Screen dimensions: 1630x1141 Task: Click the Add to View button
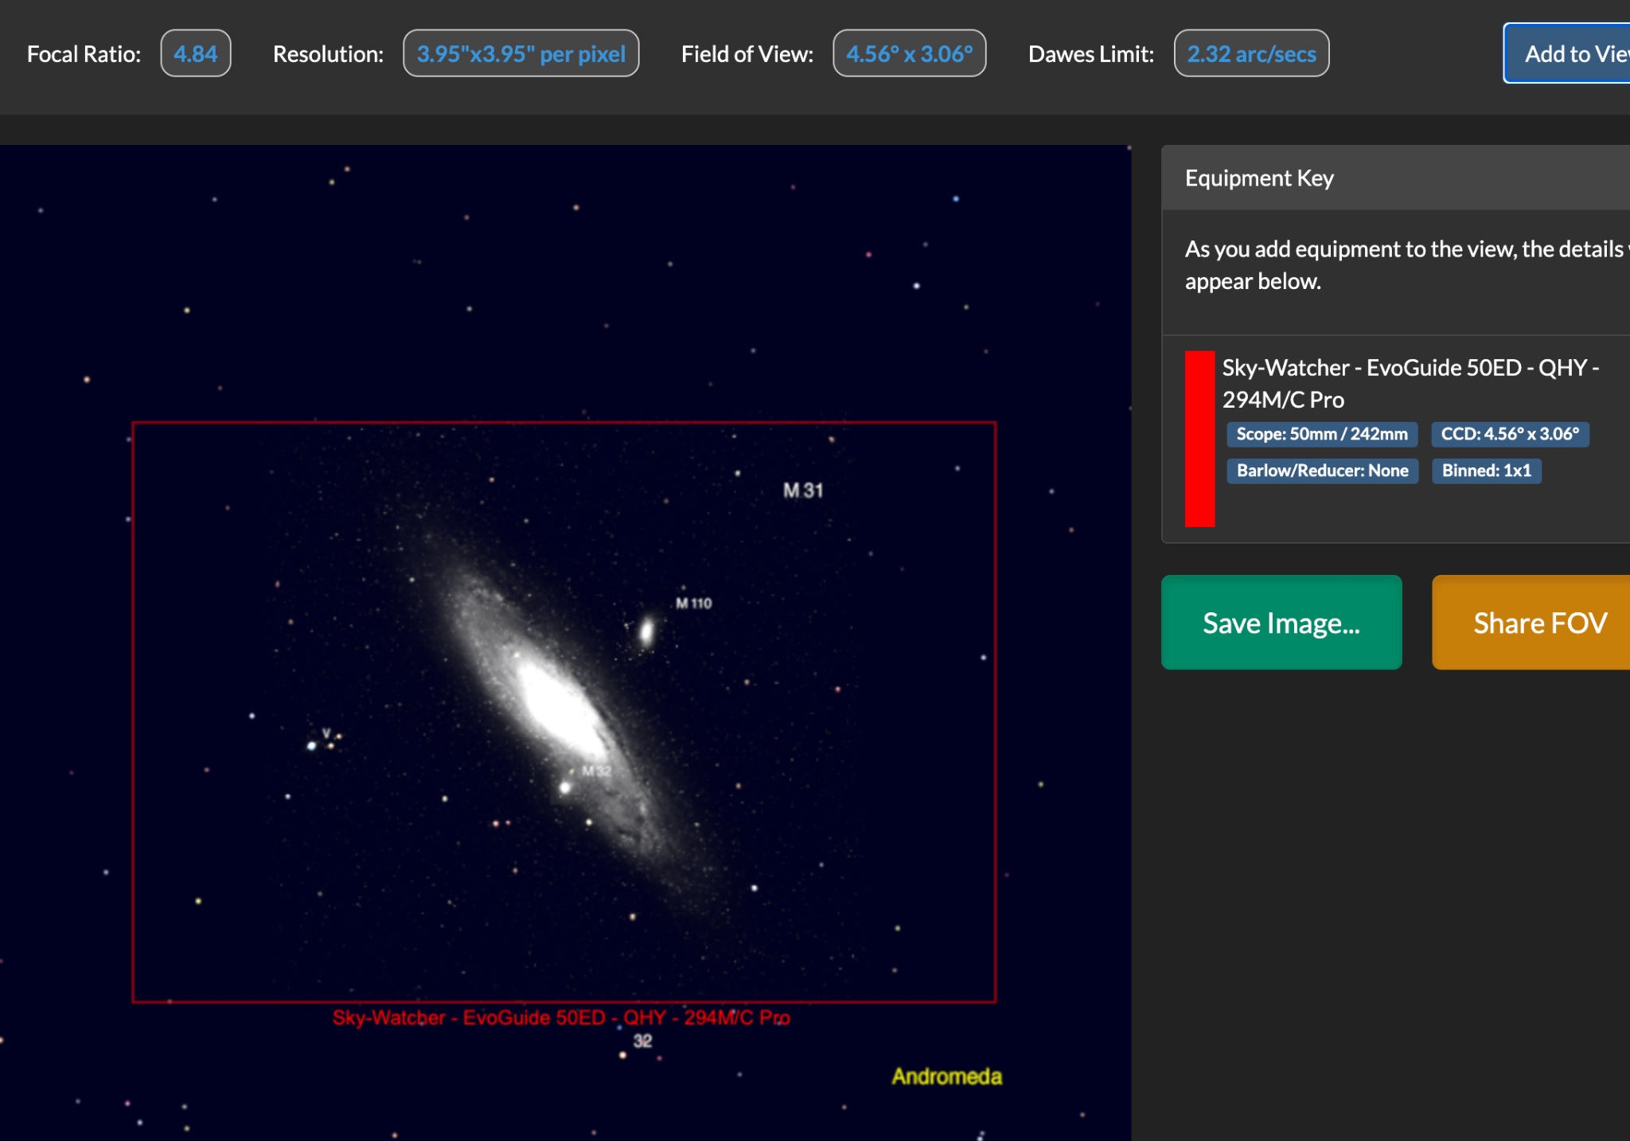pyautogui.click(x=1566, y=53)
